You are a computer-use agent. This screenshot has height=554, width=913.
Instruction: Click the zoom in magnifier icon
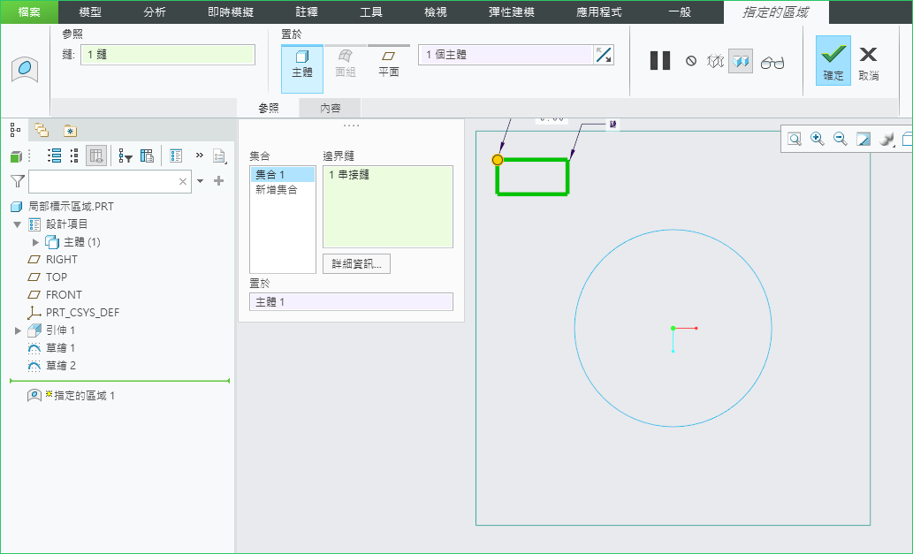tap(818, 139)
